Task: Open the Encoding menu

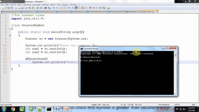Action: 27,5
